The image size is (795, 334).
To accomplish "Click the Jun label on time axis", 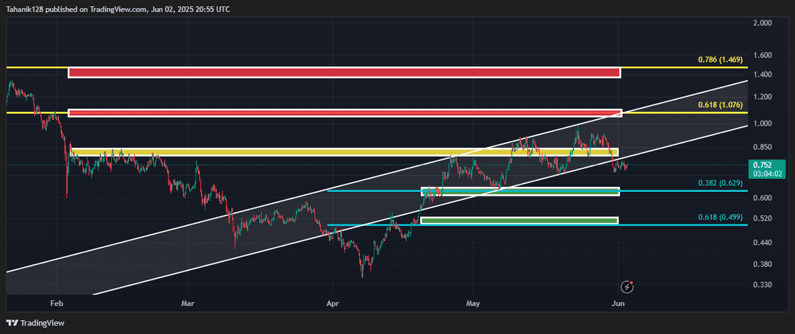I will (618, 304).
